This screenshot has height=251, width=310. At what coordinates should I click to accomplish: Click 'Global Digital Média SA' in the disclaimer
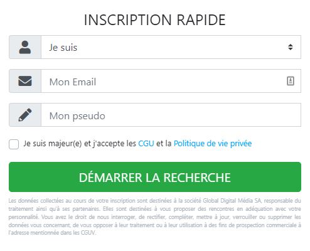tap(232, 201)
